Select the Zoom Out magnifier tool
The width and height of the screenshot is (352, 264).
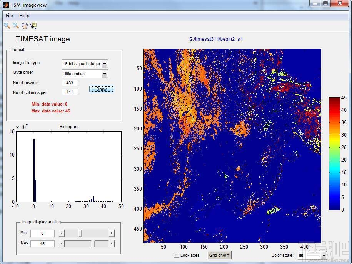pos(16,26)
